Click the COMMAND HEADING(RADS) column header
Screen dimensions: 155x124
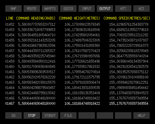point(36,18)
